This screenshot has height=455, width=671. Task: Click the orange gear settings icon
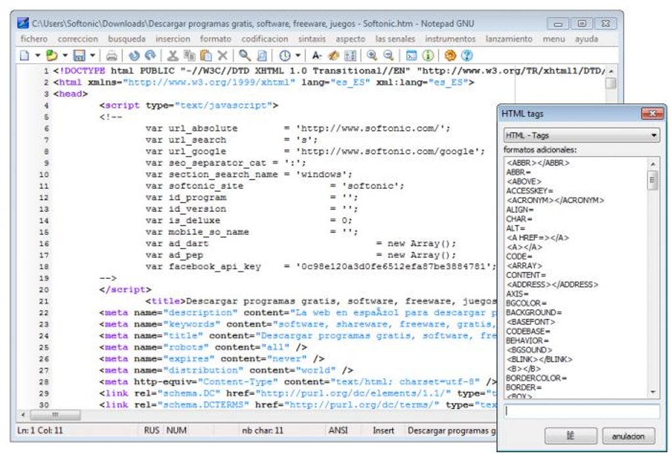450,56
